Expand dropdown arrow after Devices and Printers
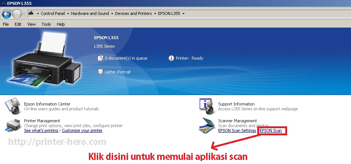The image size is (351, 164). tap(155, 14)
